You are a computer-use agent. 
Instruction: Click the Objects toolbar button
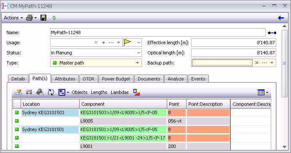click(x=80, y=92)
